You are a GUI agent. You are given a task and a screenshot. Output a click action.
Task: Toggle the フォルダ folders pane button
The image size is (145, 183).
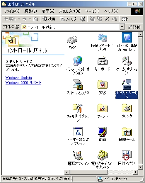point(68,19)
